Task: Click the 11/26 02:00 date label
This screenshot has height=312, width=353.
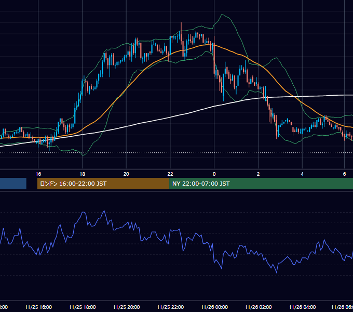Action: coord(258,307)
